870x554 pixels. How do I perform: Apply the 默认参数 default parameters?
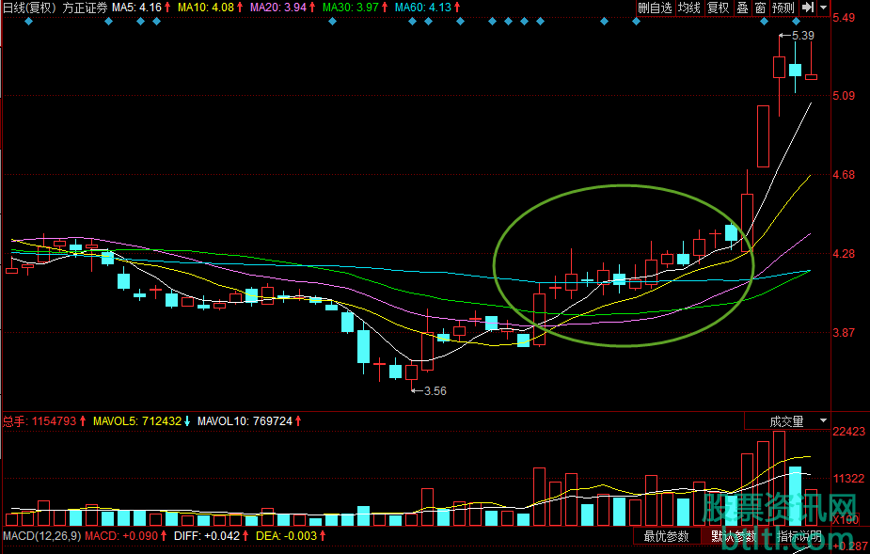coord(734,536)
